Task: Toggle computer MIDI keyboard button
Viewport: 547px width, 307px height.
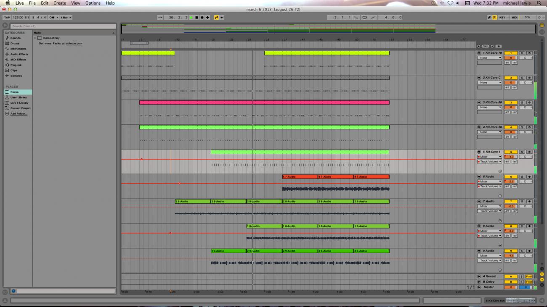Action: pos(494,18)
